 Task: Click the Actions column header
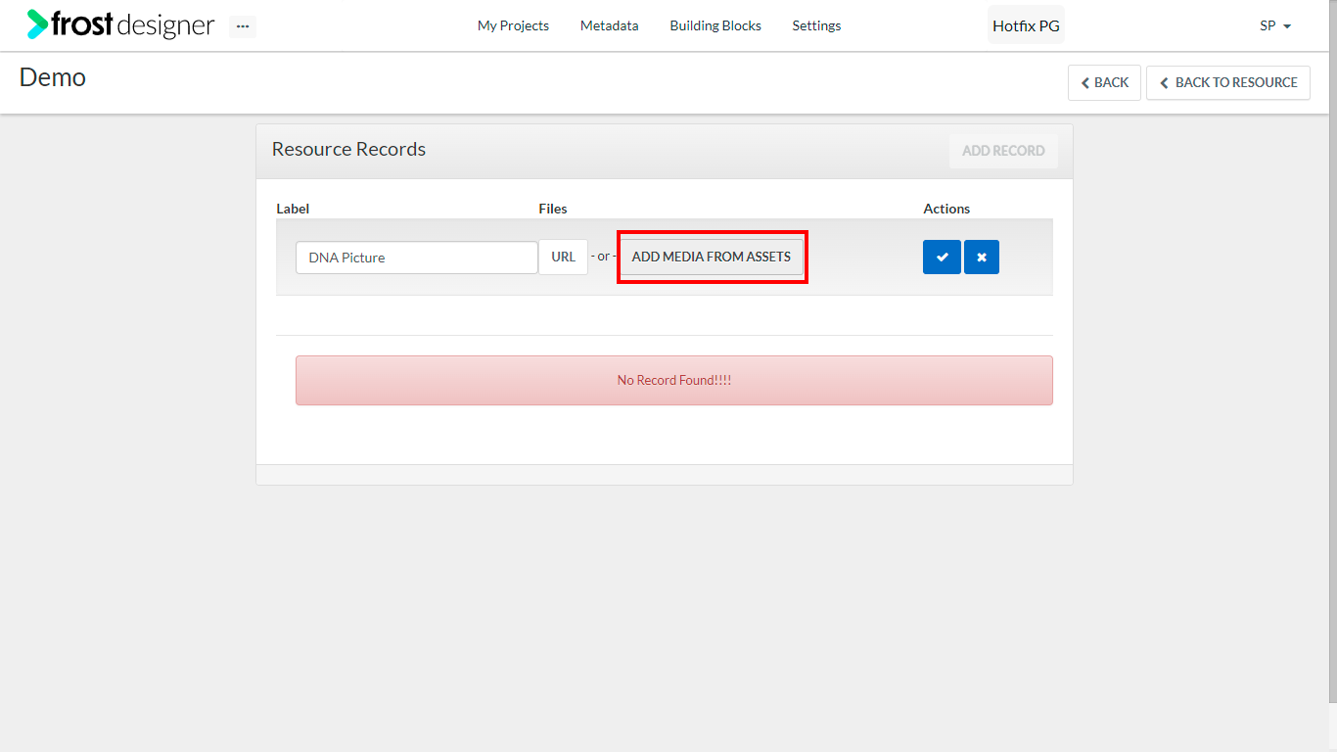[x=946, y=209]
